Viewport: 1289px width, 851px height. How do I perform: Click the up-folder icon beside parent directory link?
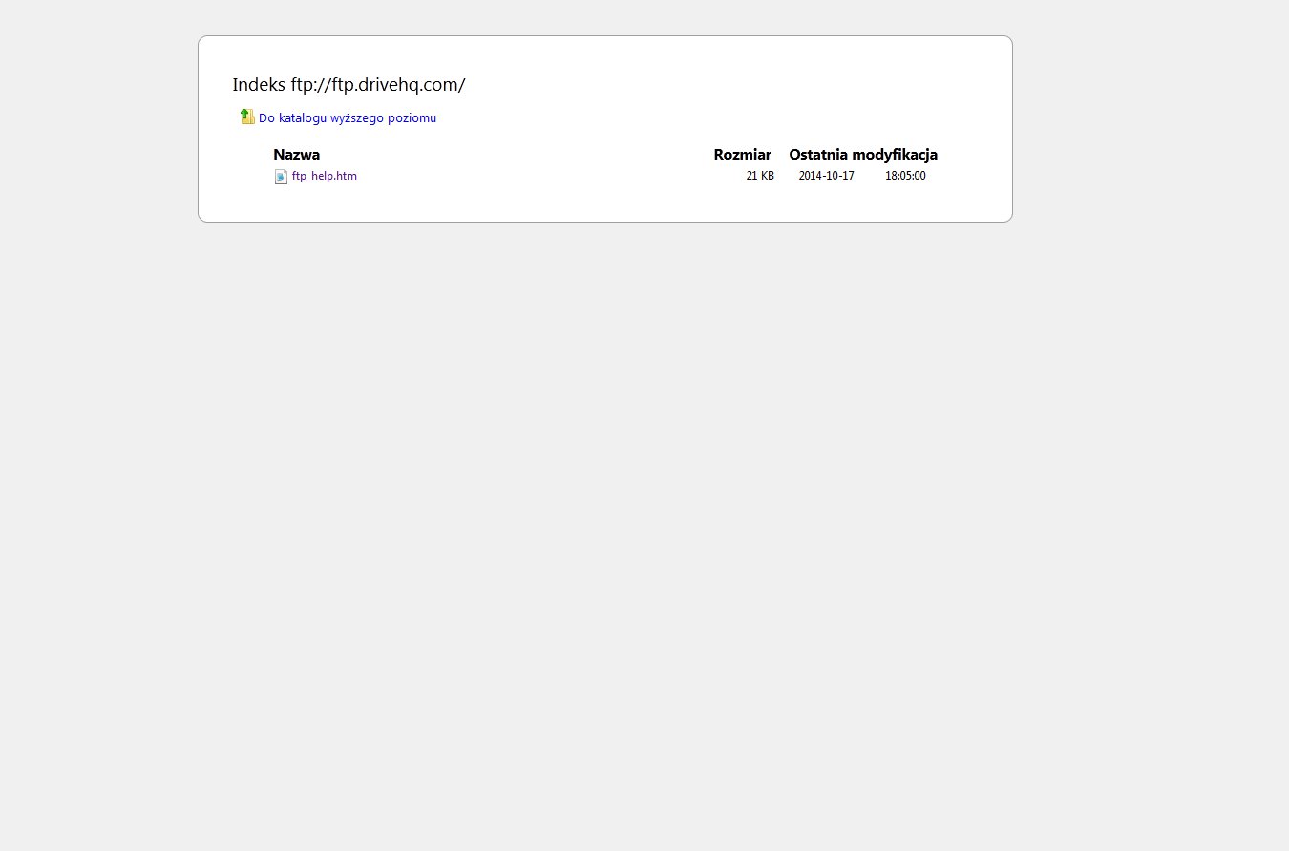coord(247,117)
